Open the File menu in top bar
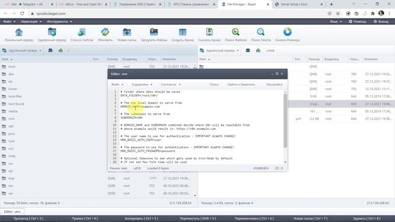This screenshot has height=222, width=395. pos(9,22)
